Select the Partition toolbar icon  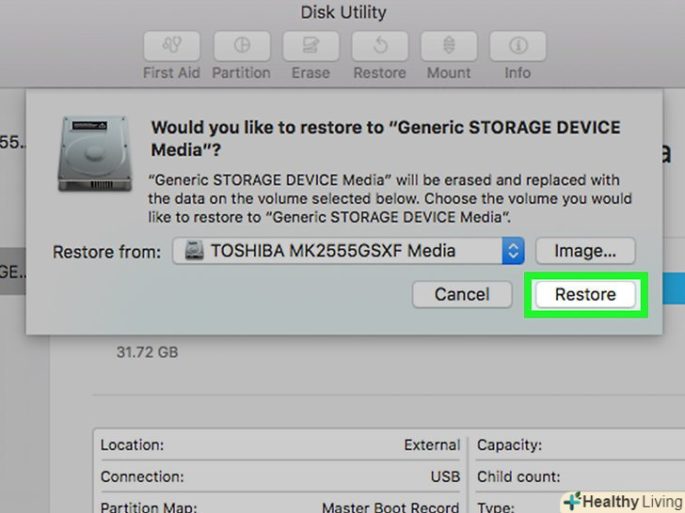241,46
